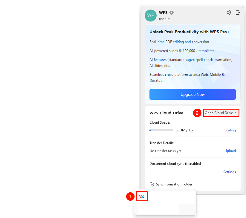Click the cloud space usage bar
246x218 pixels.
point(161,130)
